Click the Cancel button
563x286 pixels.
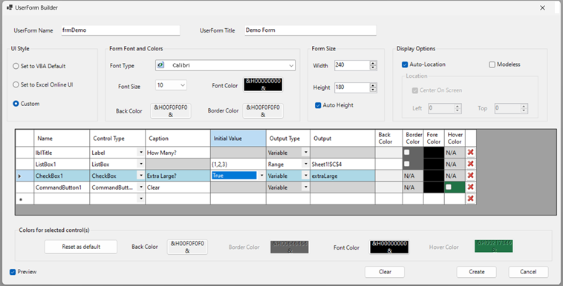pyautogui.click(x=528, y=272)
